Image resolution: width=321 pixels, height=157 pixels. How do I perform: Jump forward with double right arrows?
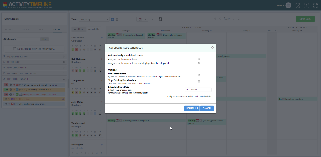(239, 18)
